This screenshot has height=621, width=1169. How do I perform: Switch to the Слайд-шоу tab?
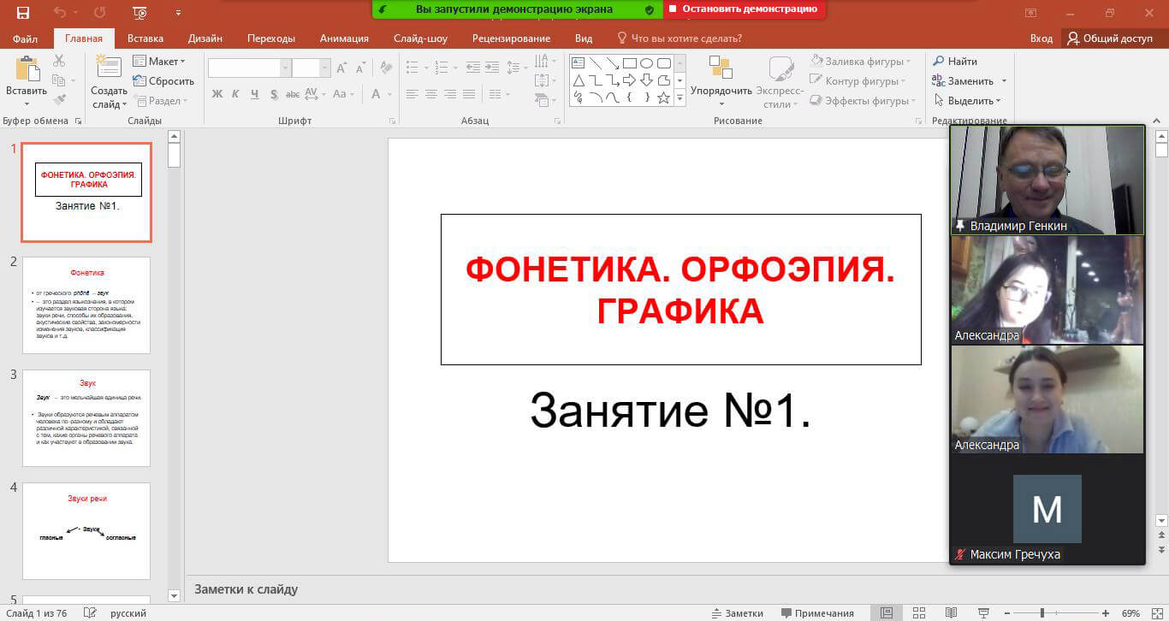pyautogui.click(x=420, y=38)
